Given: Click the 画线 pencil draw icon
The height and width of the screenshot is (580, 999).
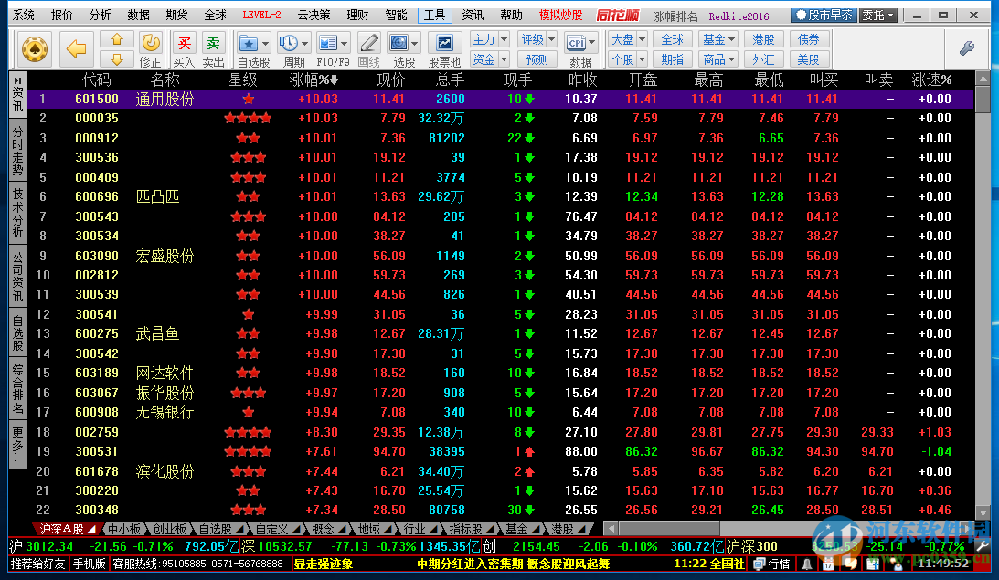Looking at the screenshot, I should (368, 43).
